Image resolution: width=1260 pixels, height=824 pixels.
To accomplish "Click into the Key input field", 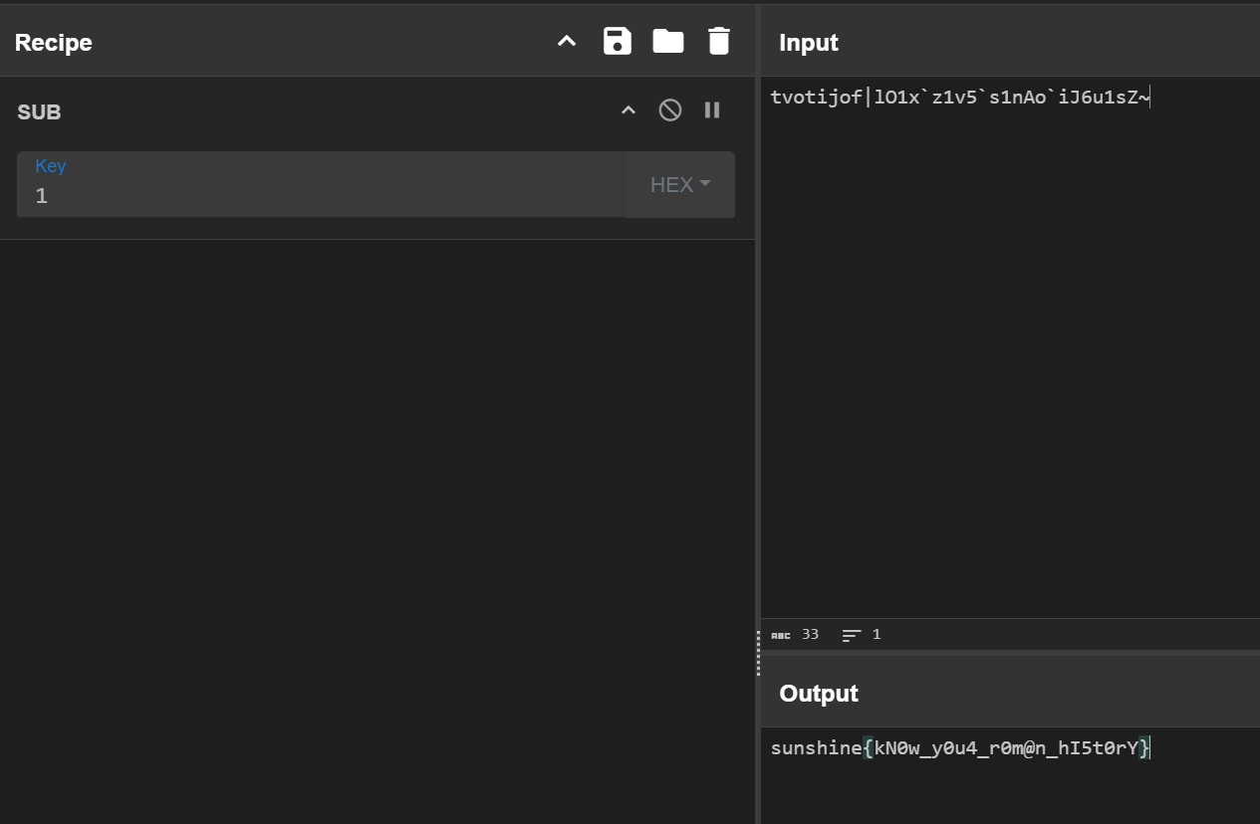I will pyautogui.click(x=319, y=196).
